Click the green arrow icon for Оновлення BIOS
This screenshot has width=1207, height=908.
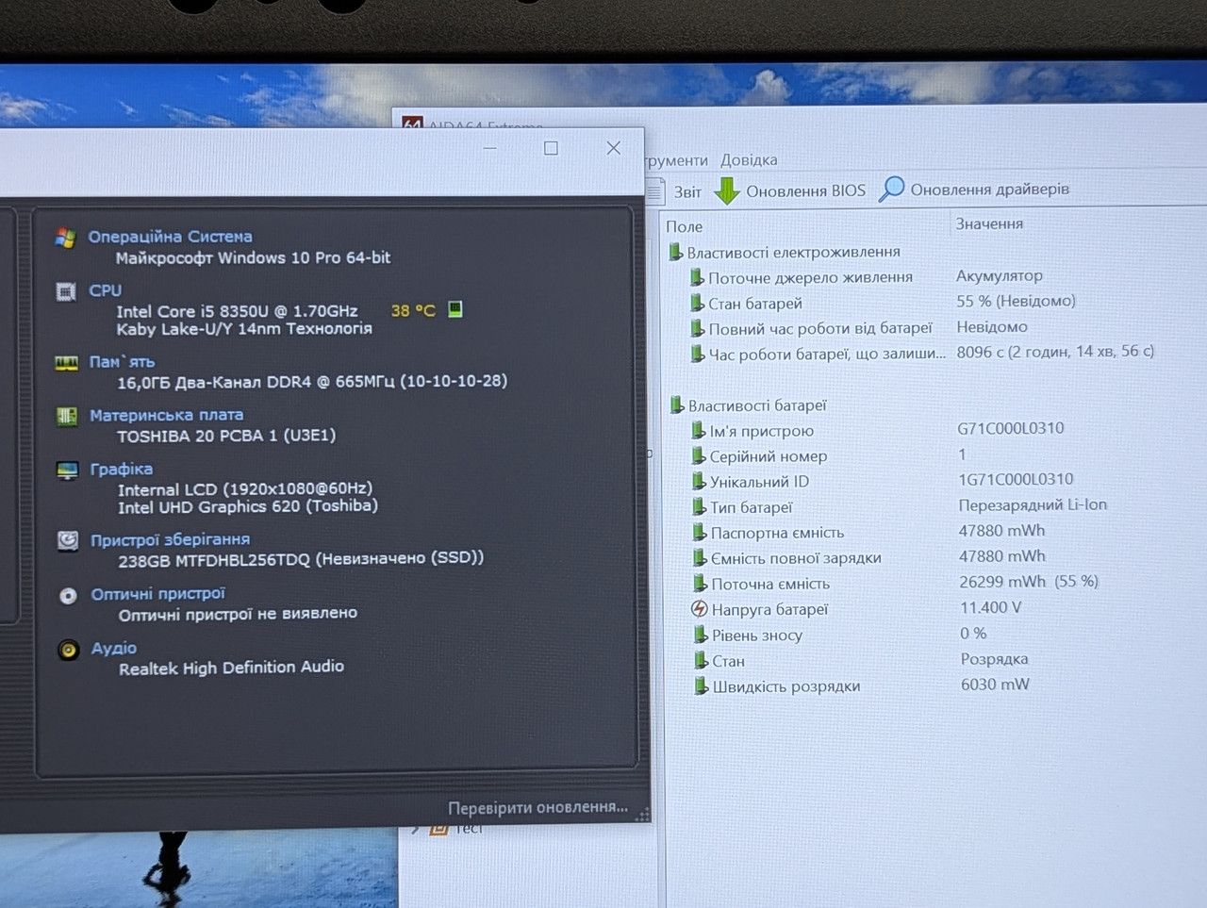click(x=727, y=190)
